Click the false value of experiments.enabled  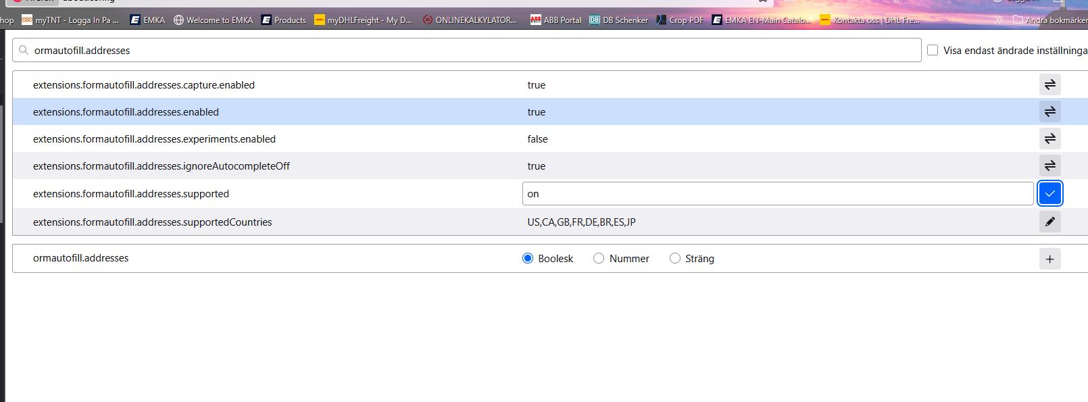(537, 139)
